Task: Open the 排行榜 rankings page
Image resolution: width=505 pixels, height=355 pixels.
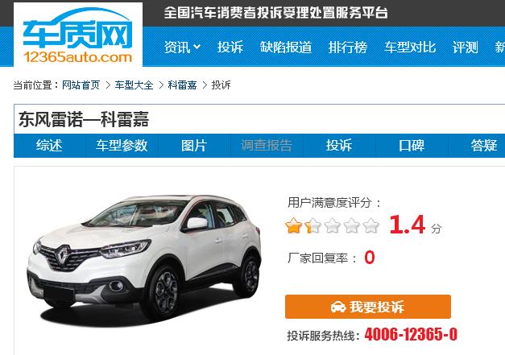Action: (348, 47)
